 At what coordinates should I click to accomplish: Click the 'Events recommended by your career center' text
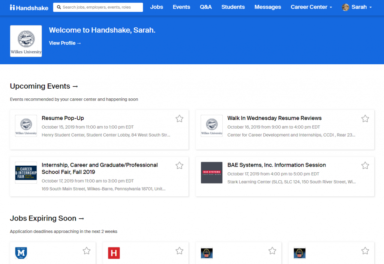(74, 99)
